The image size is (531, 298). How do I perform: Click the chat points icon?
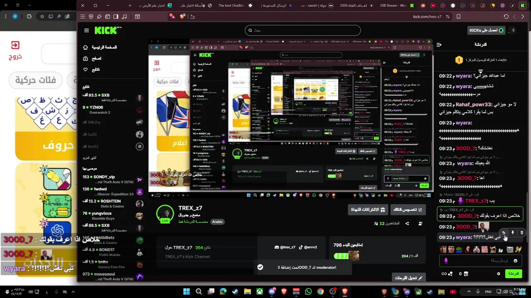click(450, 274)
